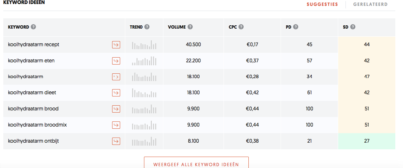This screenshot has height=168, width=403.
Task: Click the trend chart for koolhydraatarm eten
Action: (144, 61)
